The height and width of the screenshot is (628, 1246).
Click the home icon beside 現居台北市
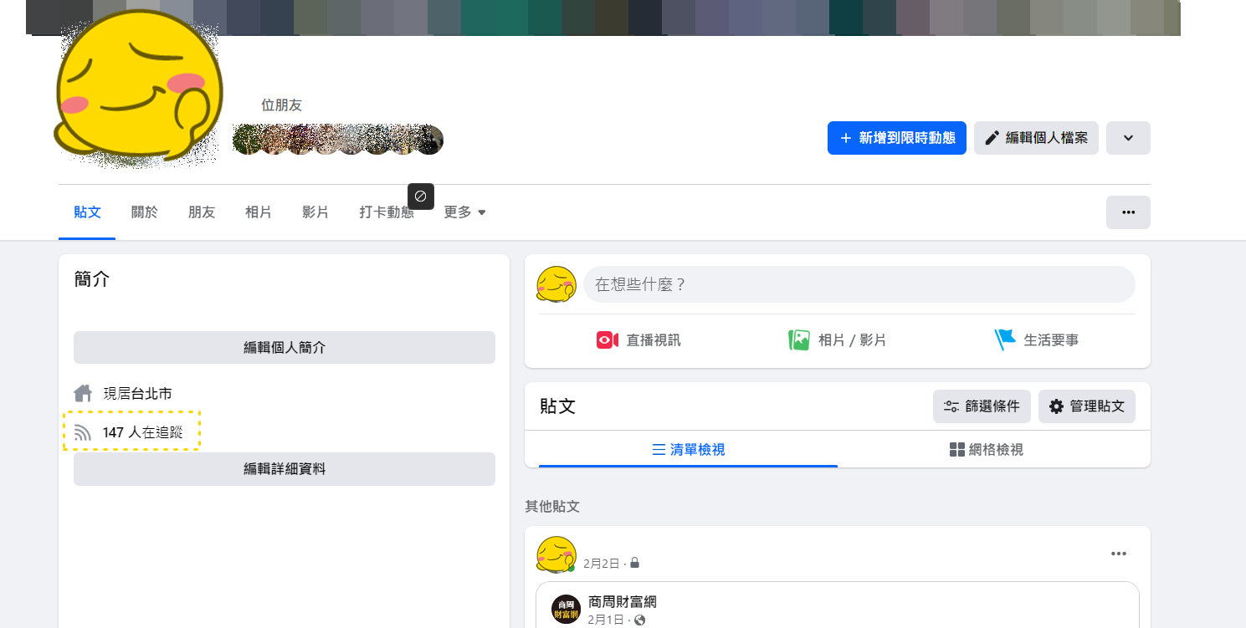point(83,393)
